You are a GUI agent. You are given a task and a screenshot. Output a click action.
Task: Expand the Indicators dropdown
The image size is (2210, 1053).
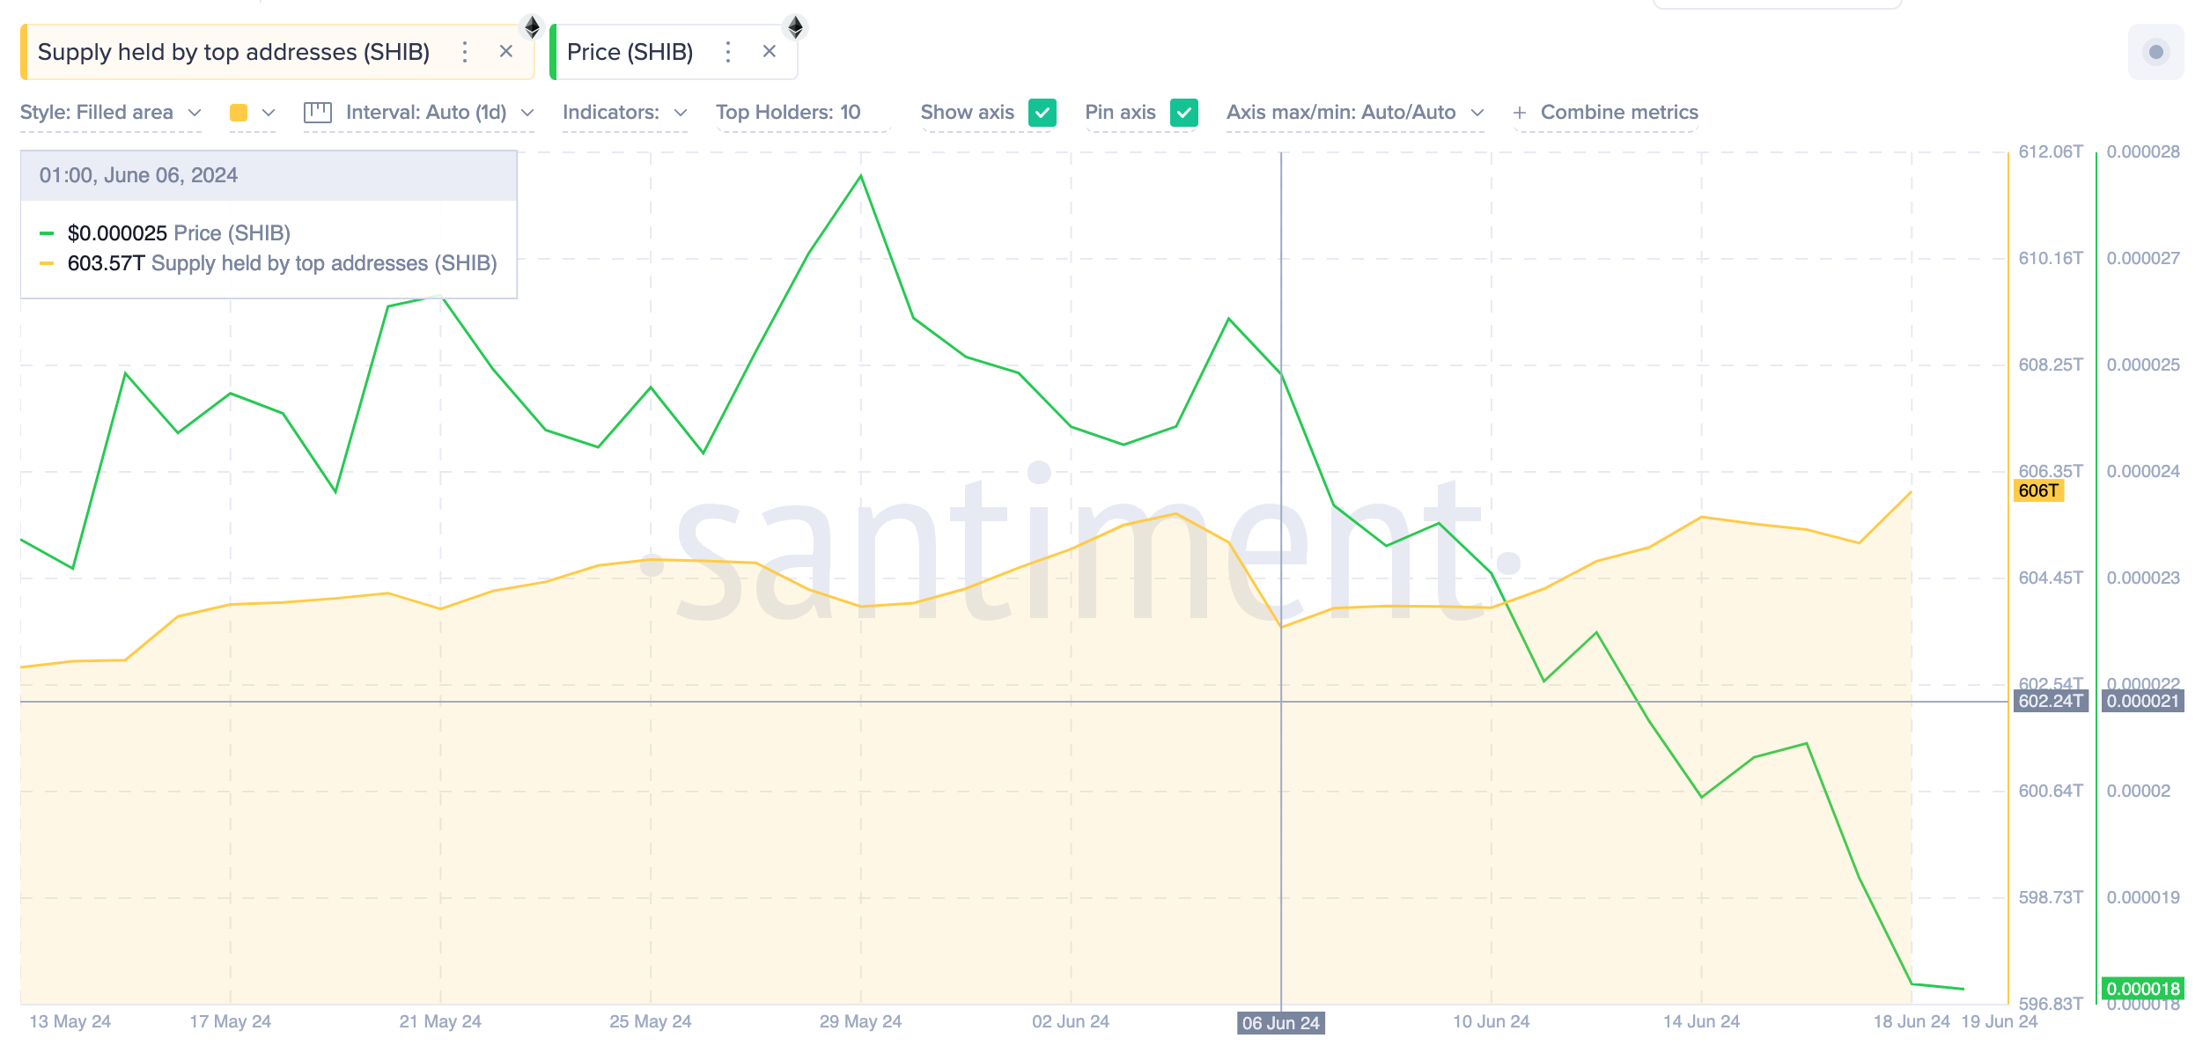click(x=625, y=112)
